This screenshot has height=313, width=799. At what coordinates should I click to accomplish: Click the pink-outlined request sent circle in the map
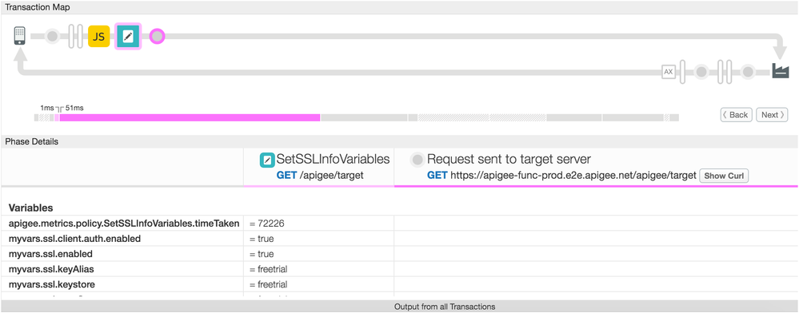158,36
